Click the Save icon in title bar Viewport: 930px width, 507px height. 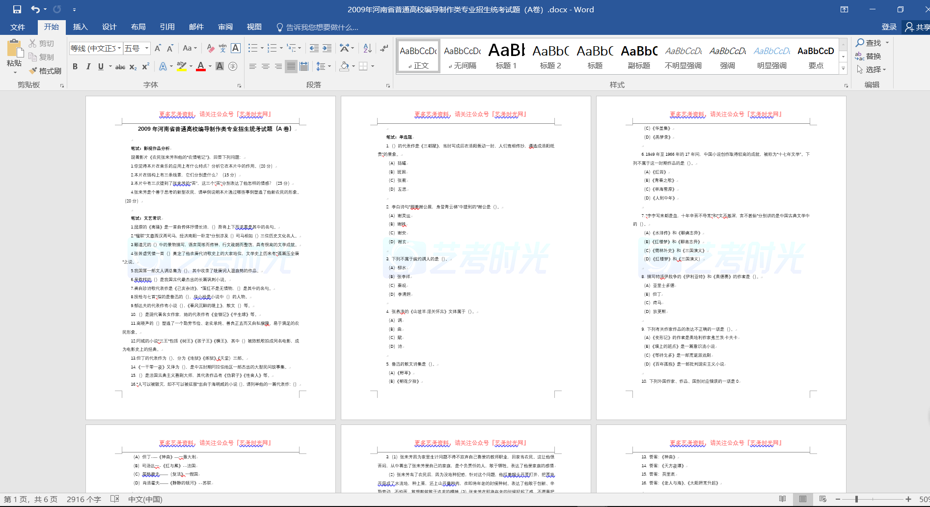point(17,9)
